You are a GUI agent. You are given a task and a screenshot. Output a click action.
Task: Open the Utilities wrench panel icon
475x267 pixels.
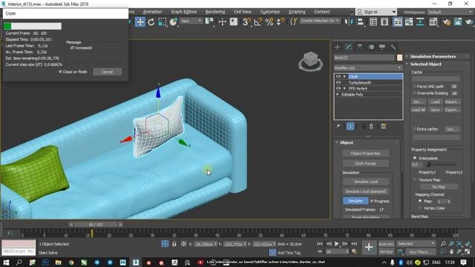pos(393,47)
